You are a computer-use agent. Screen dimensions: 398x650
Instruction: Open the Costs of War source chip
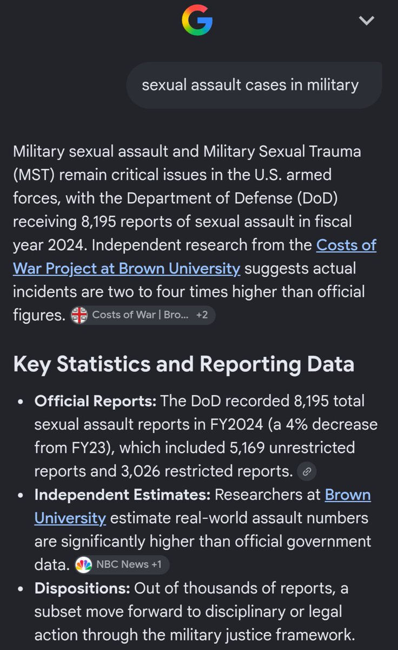click(x=143, y=315)
